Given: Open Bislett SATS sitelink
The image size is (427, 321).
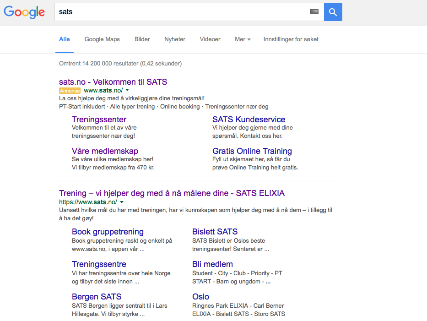Looking at the screenshot, I should coord(215,232).
